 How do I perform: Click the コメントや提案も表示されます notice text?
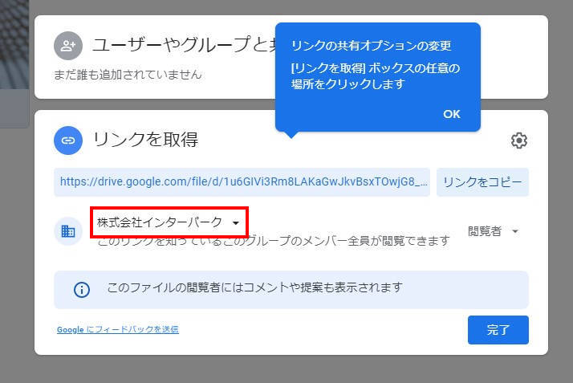[254, 287]
